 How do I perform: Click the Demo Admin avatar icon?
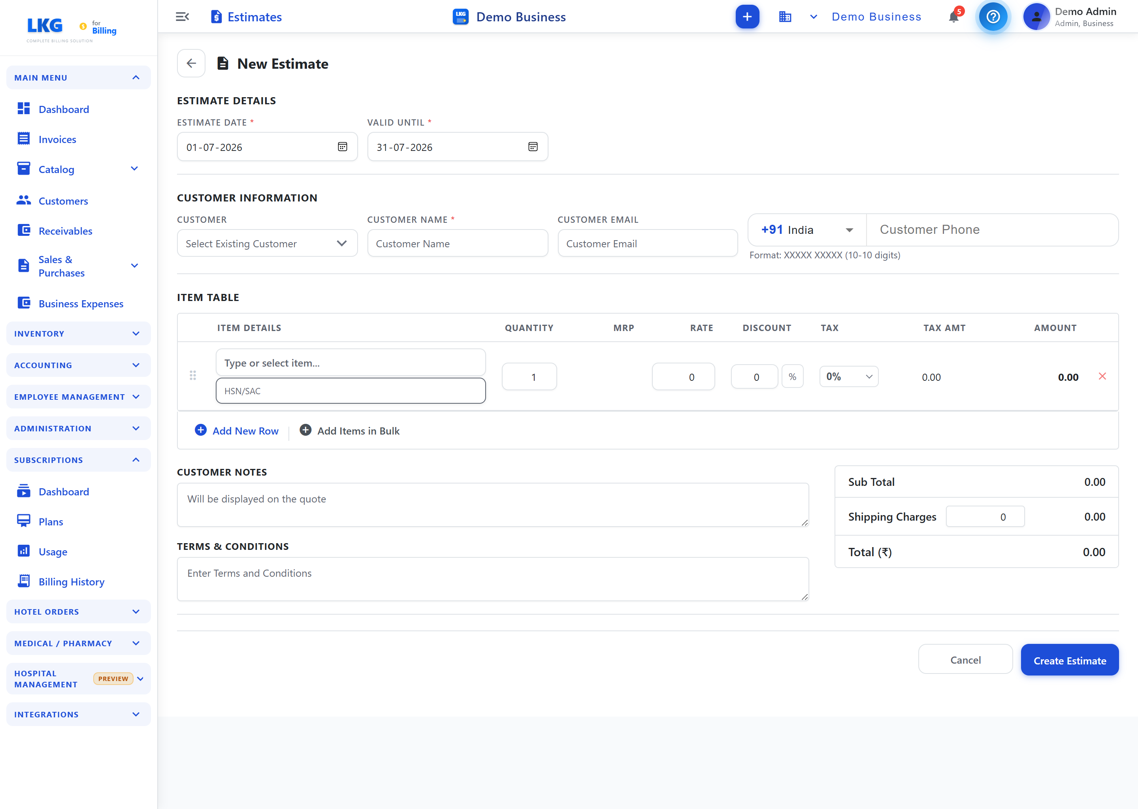tap(1036, 17)
